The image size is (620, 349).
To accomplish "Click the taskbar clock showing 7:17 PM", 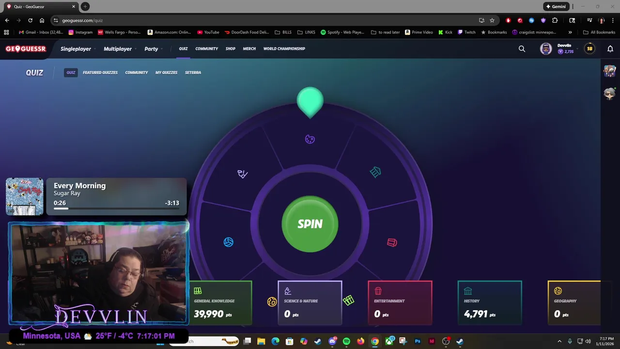I will [x=606, y=341].
